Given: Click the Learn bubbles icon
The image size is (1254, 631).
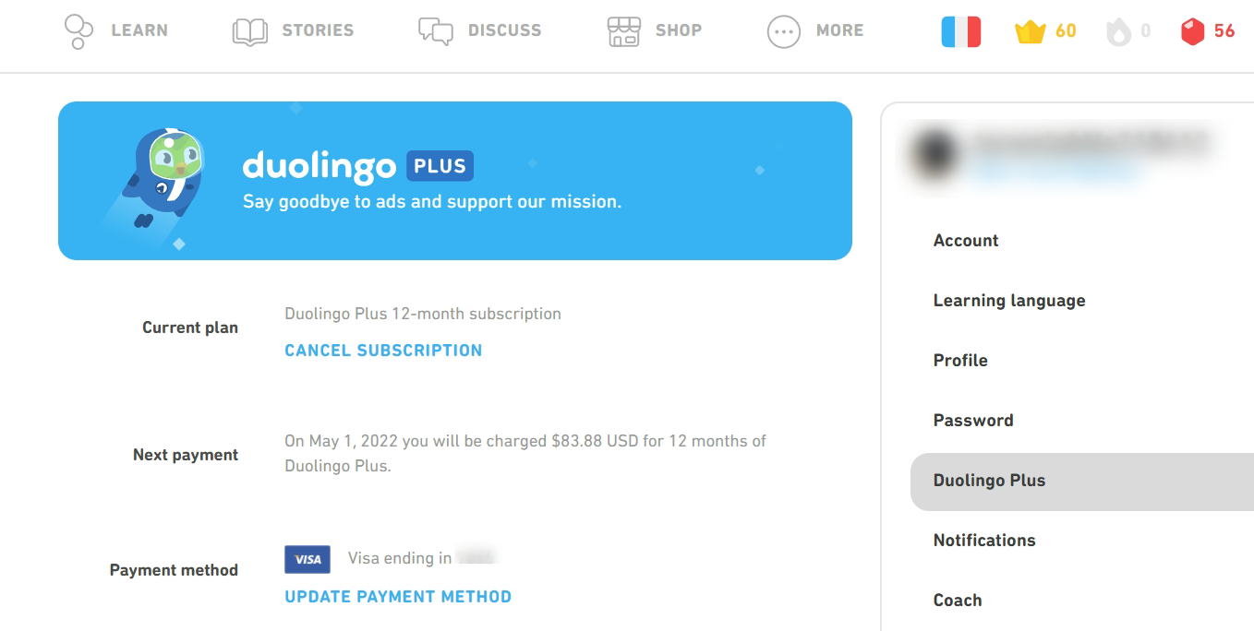Looking at the screenshot, I should pos(78,31).
